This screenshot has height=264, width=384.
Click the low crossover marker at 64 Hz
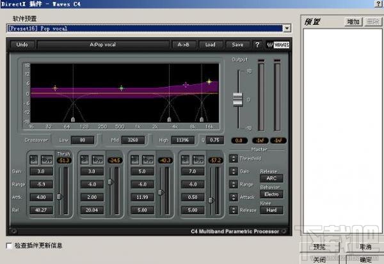(x=73, y=119)
